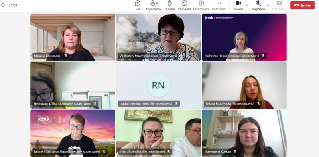Click the shield security icon
Image resolution: width=319 pixels, height=157 pixels.
(3, 5)
